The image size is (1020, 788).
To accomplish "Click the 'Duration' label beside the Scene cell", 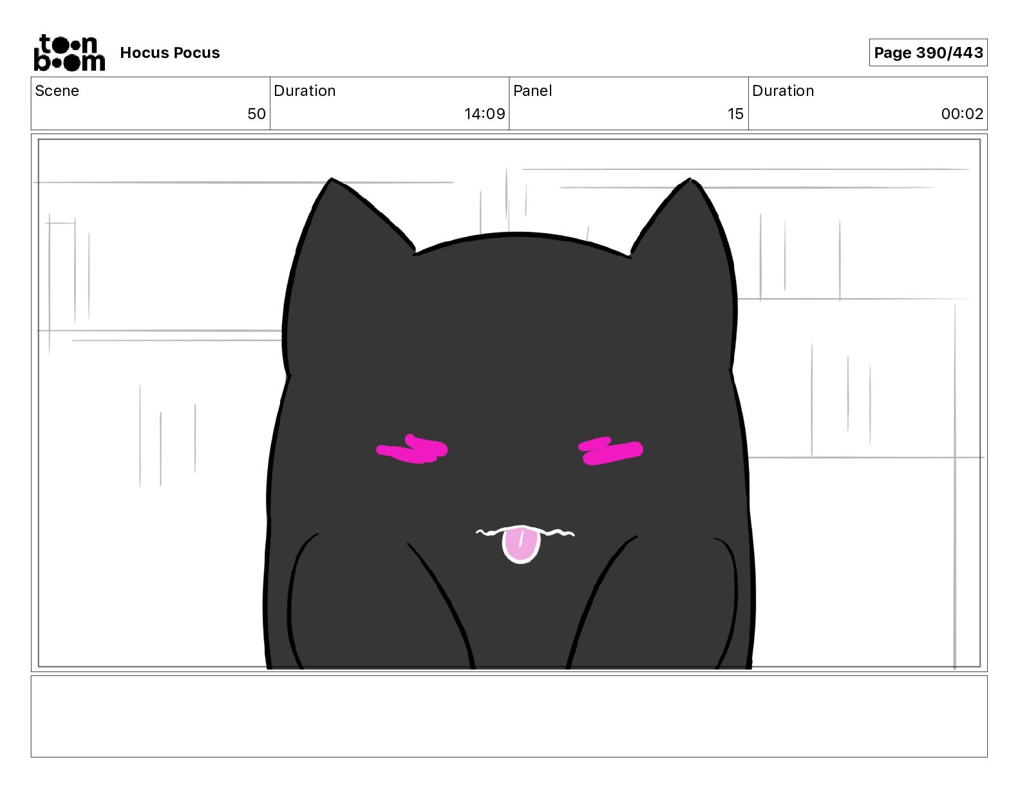I will 305,91.
